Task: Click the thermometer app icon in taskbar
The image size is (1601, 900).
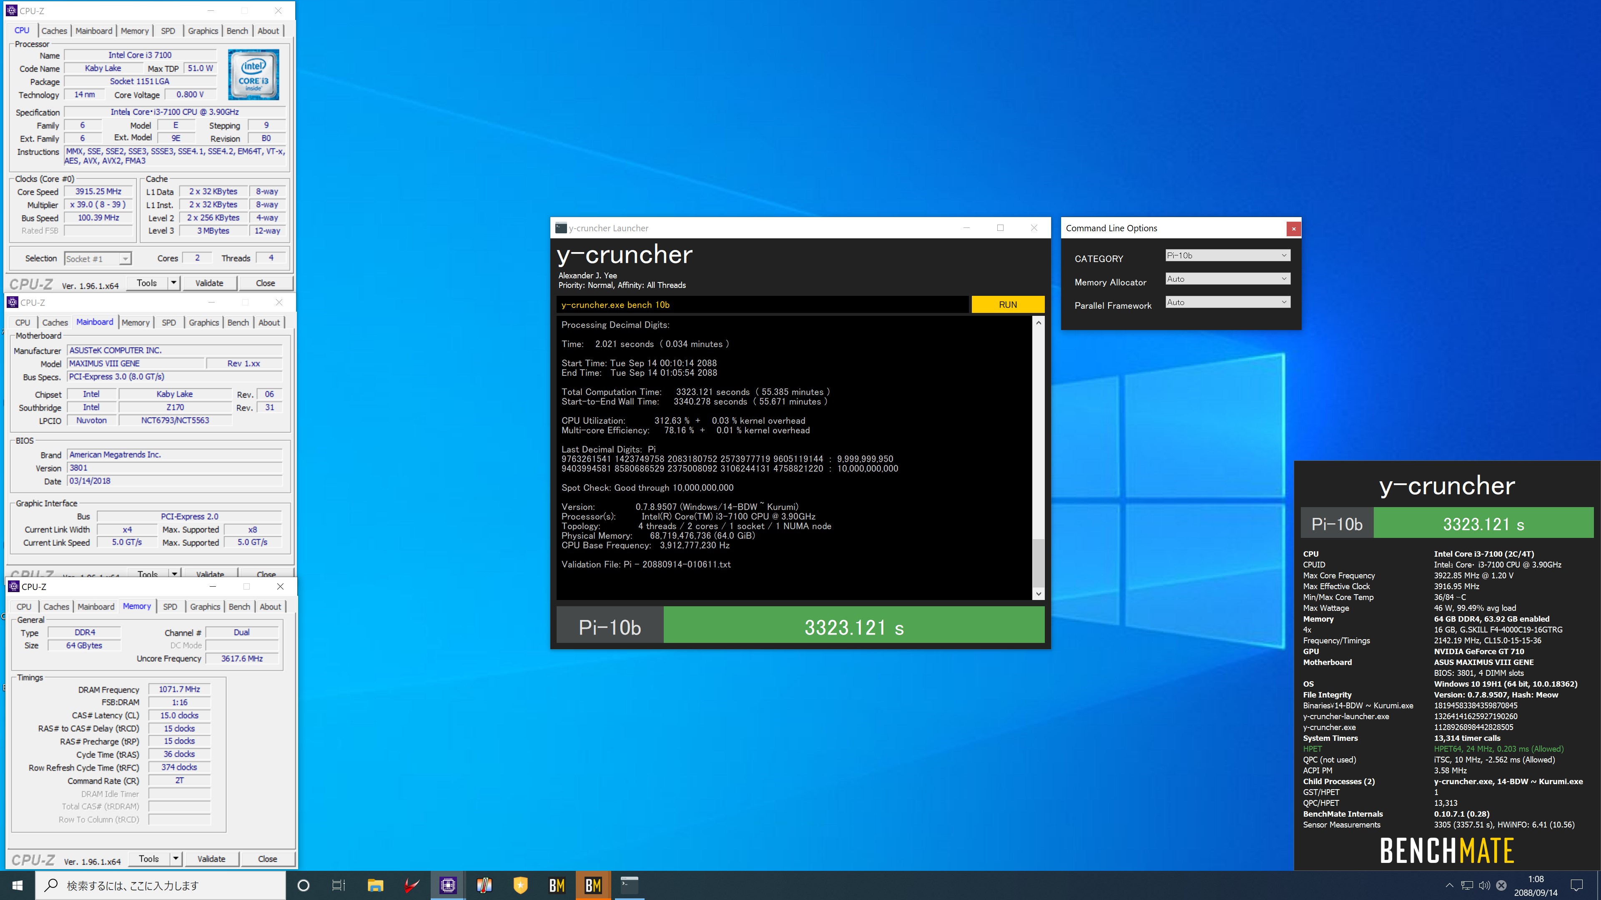Action: 484,885
